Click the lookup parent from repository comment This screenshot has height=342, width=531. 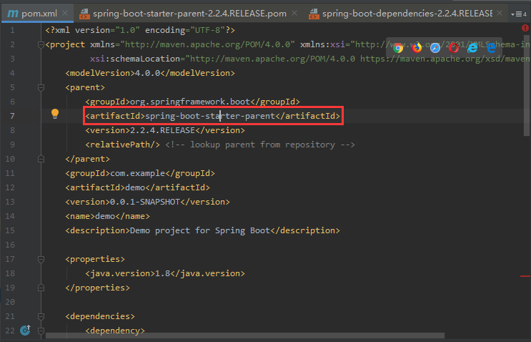tap(260, 145)
